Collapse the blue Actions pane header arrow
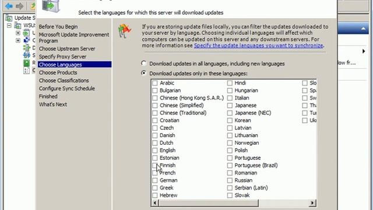Image resolution: width=373 pixels, height=210 pixels. (x=363, y=29)
